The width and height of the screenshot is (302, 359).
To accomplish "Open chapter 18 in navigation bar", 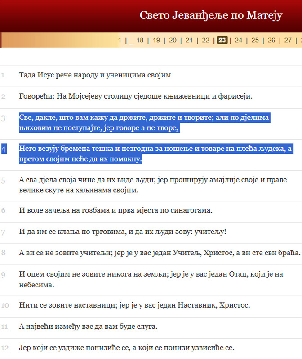I will tap(140, 40).
